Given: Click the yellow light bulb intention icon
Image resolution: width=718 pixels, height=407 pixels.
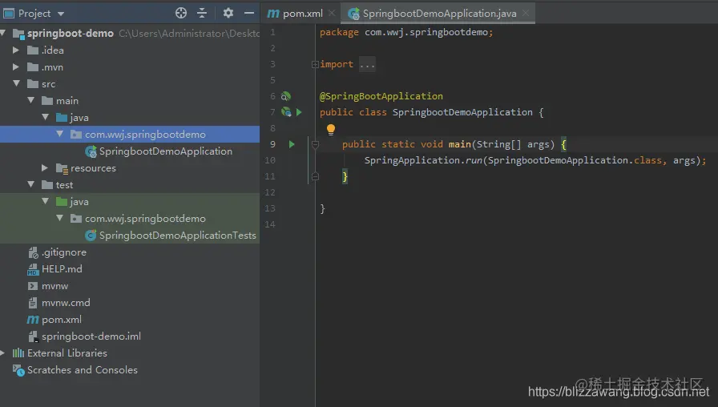Looking at the screenshot, I should 331,130.
